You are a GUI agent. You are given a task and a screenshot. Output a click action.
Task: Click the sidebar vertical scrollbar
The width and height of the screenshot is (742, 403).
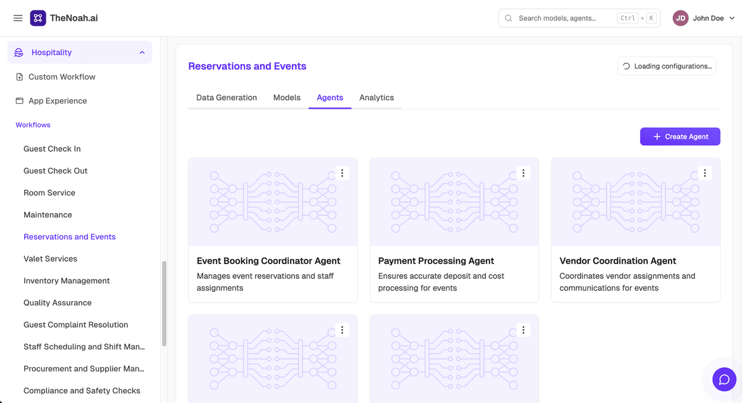pyautogui.click(x=164, y=304)
